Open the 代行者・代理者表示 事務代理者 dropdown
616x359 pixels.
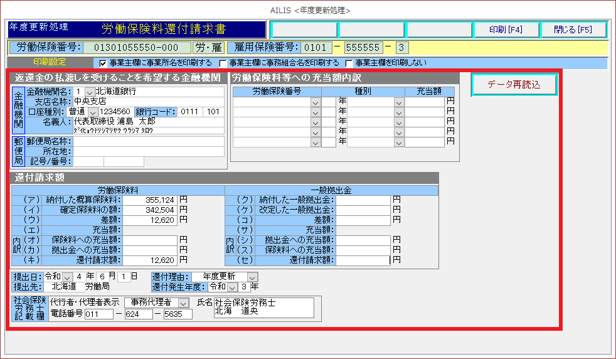184,303
